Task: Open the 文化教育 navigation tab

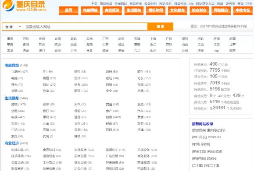Action: (177, 10)
